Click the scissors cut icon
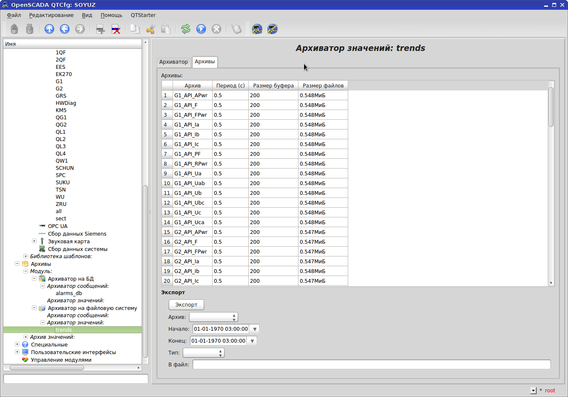This screenshot has height=397, width=568. tap(150, 29)
